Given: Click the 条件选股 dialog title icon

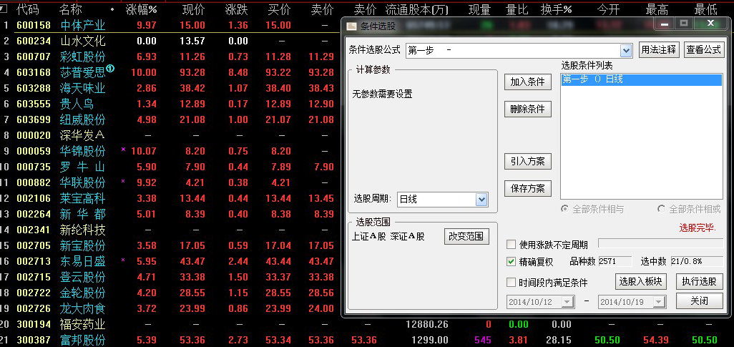Looking at the screenshot, I should [351, 26].
